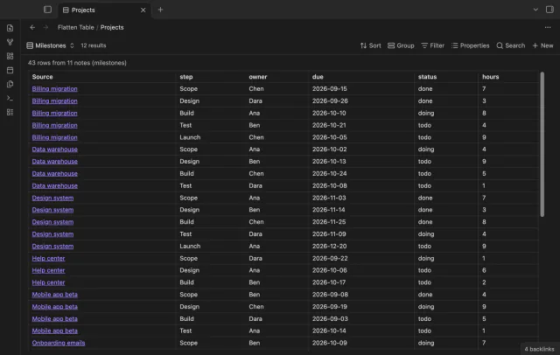
Task: Open canvas grid icon in ribbon
Action: click(10, 56)
